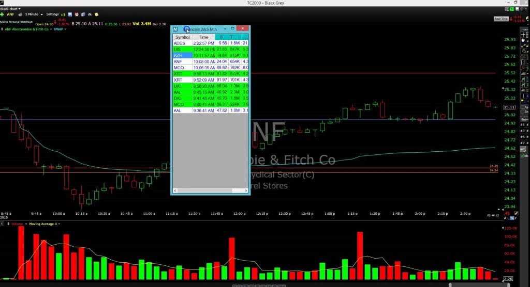530x287 pixels.
Task: Select the MCO 10:06:35 AM scanner row
Action: pyautogui.click(x=211, y=68)
